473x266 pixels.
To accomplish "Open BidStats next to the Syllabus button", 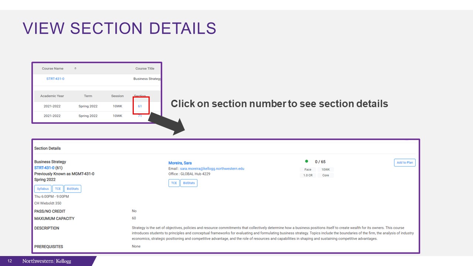I will [x=72, y=189].
